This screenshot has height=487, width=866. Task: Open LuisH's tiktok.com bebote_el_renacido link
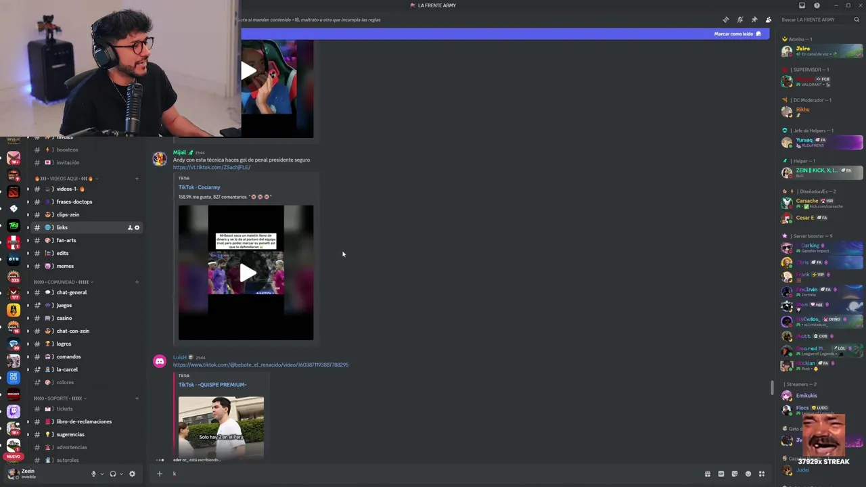click(x=260, y=365)
